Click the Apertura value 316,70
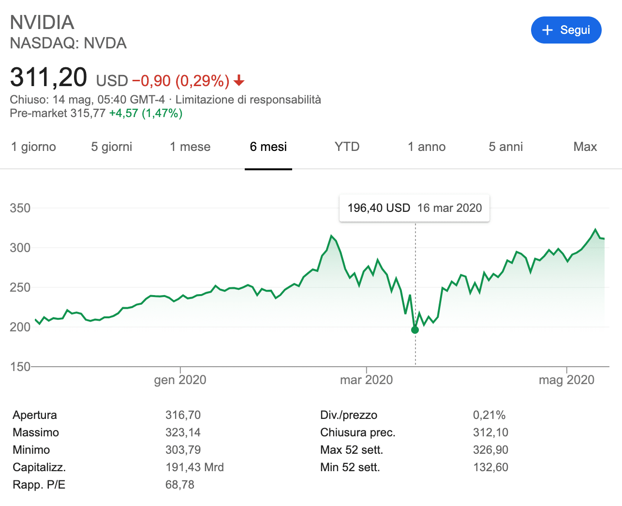Image resolution: width=622 pixels, height=506 pixels. (183, 415)
